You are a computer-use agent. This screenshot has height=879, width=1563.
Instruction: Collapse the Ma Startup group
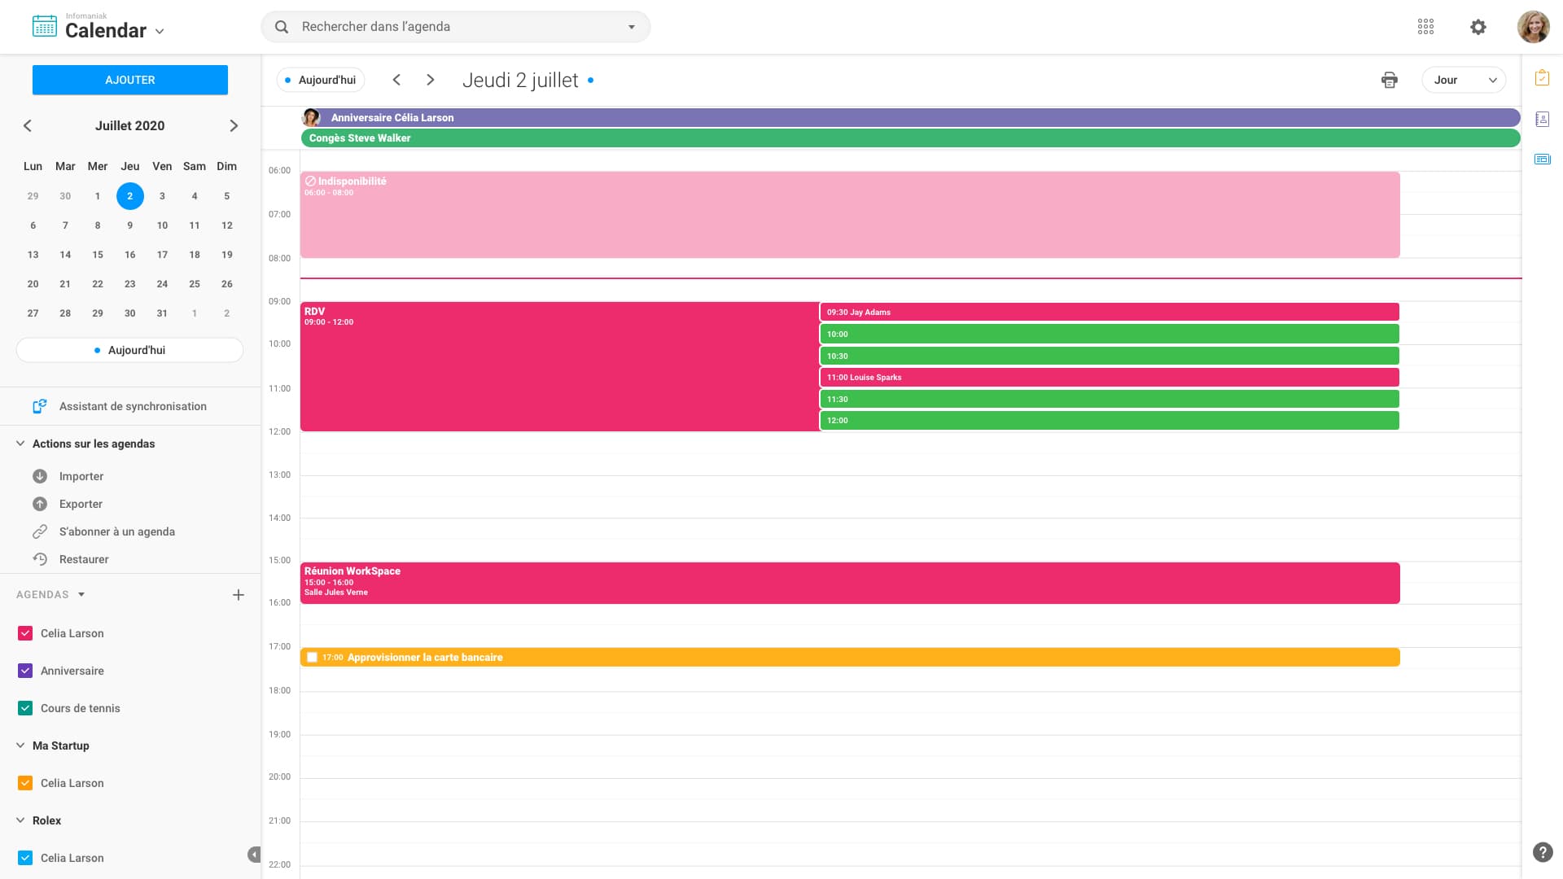click(20, 746)
